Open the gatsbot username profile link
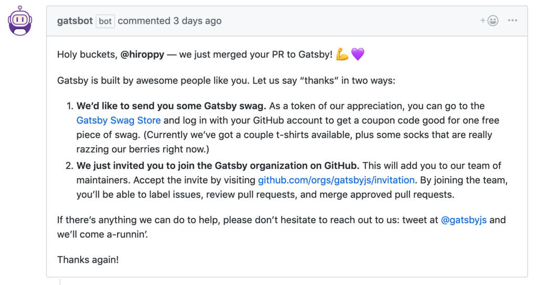The width and height of the screenshot is (537, 285). click(x=74, y=21)
